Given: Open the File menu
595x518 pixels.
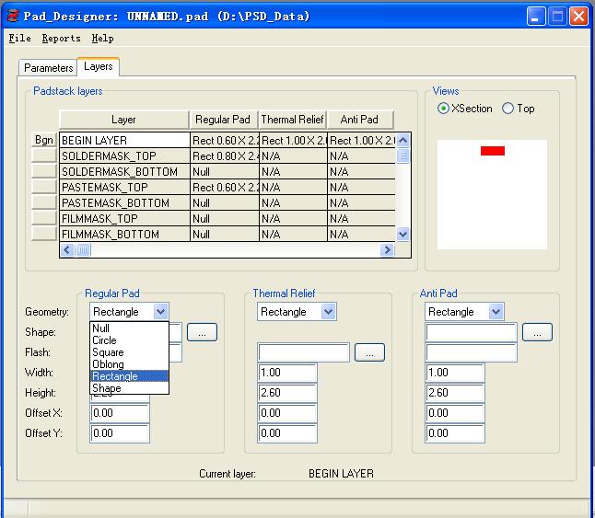Looking at the screenshot, I should point(19,39).
